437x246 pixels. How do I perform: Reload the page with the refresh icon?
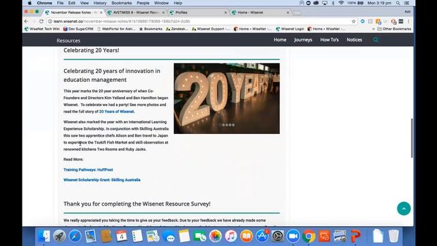41,21
